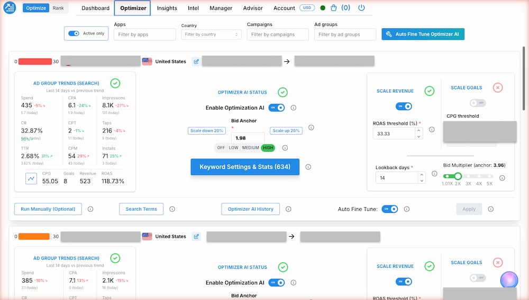Click the red X icon beside the first Scale Goals
Viewport: 529px width, 300px height.
(x=498, y=88)
